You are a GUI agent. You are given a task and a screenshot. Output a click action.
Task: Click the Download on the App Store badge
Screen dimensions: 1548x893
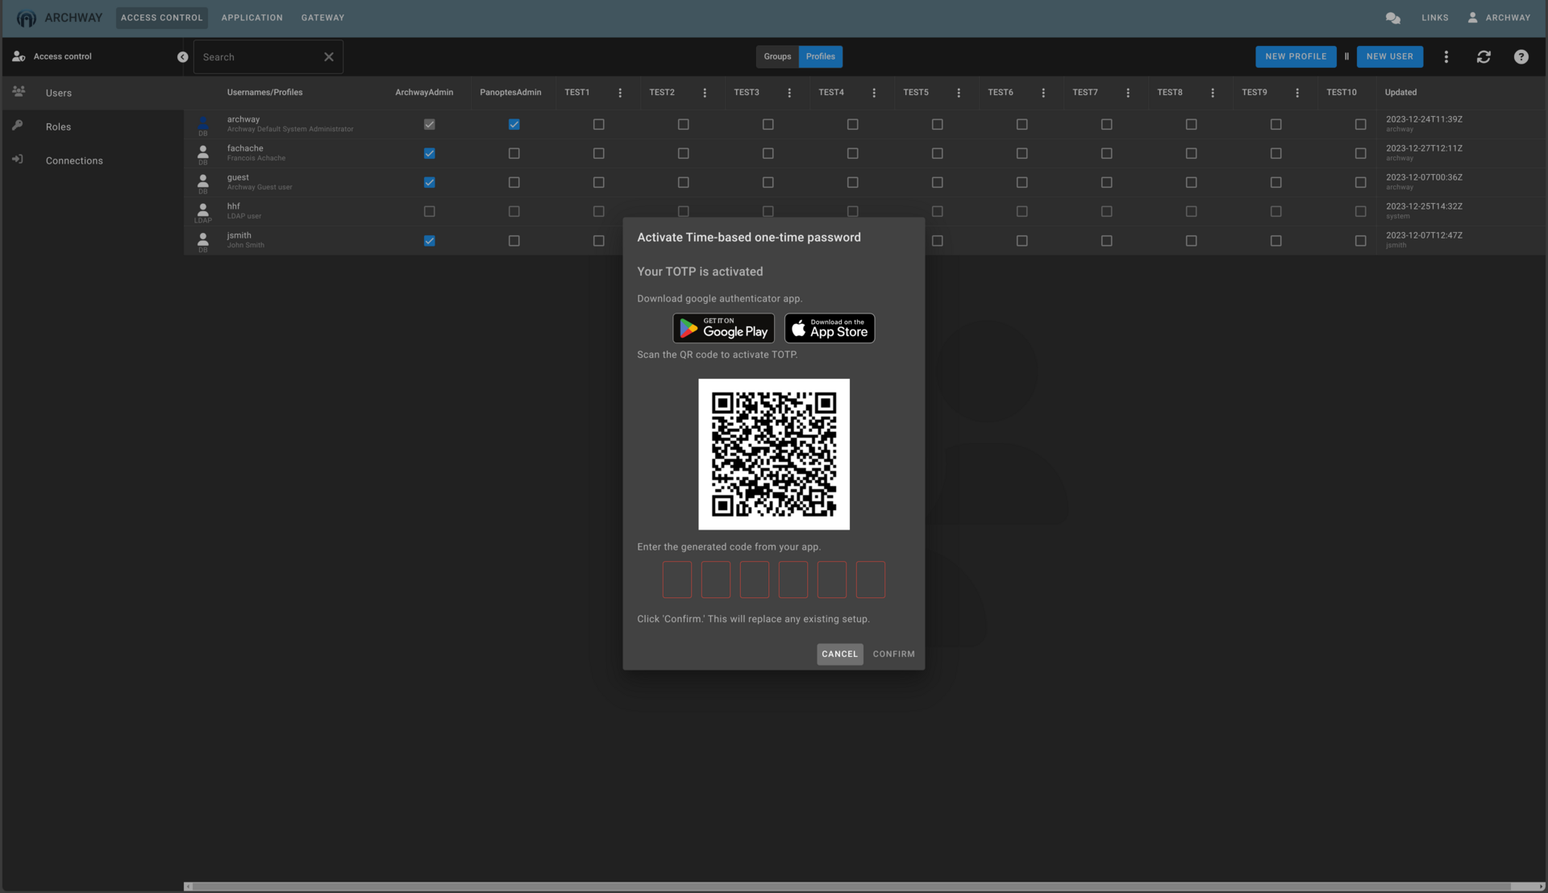[x=830, y=328]
